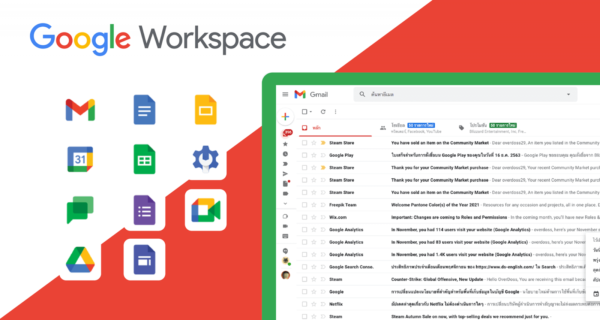
Task: Open the Meet camera icon in sidebar
Action: pyautogui.click(x=285, y=226)
